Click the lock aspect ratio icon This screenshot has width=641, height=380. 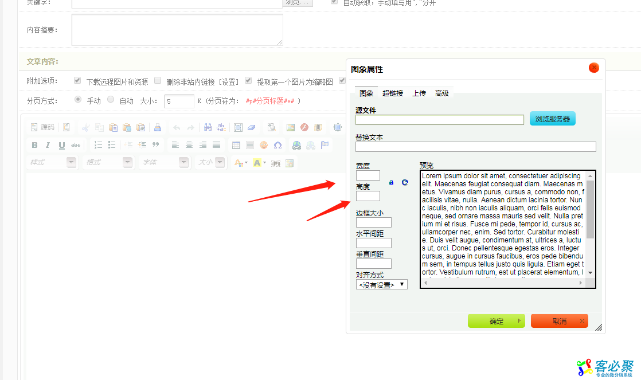(x=392, y=182)
